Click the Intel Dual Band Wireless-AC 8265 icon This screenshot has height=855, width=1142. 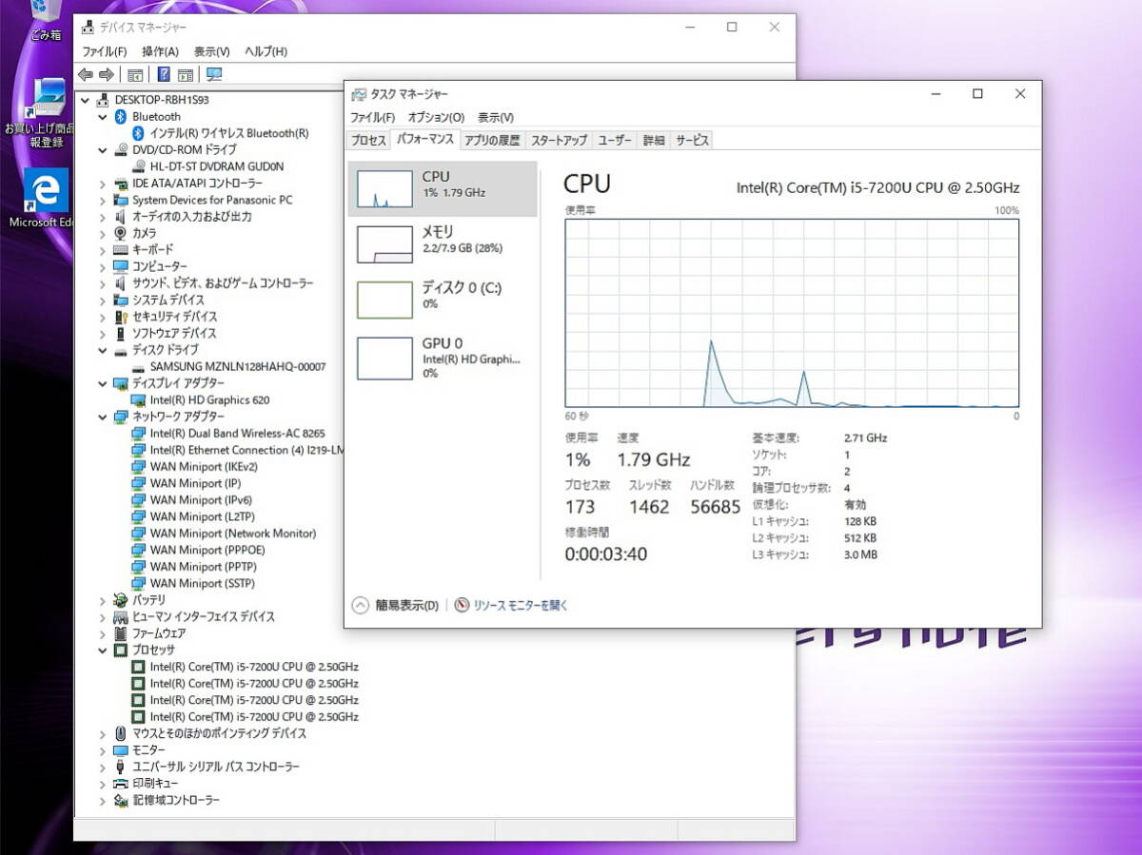pyautogui.click(x=139, y=434)
